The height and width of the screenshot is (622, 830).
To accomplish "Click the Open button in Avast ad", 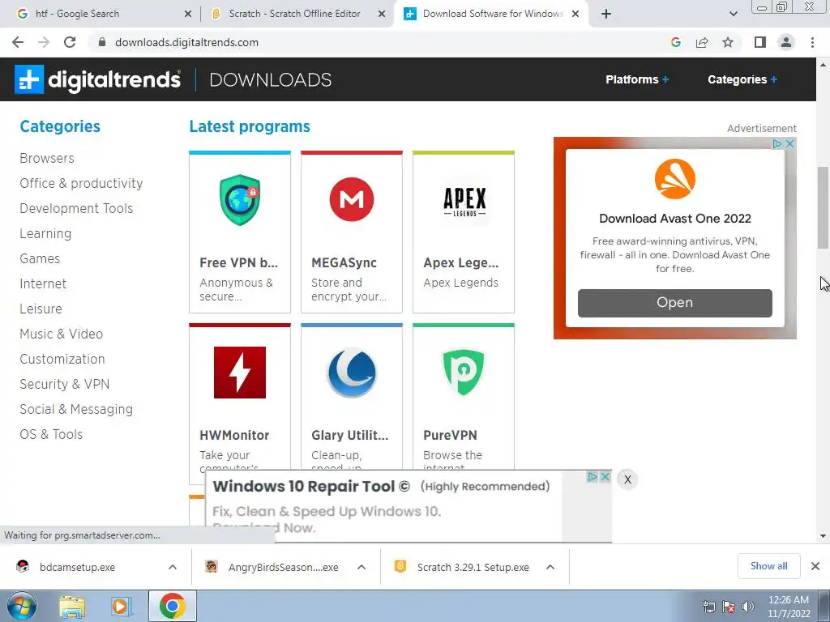I will point(675,303).
